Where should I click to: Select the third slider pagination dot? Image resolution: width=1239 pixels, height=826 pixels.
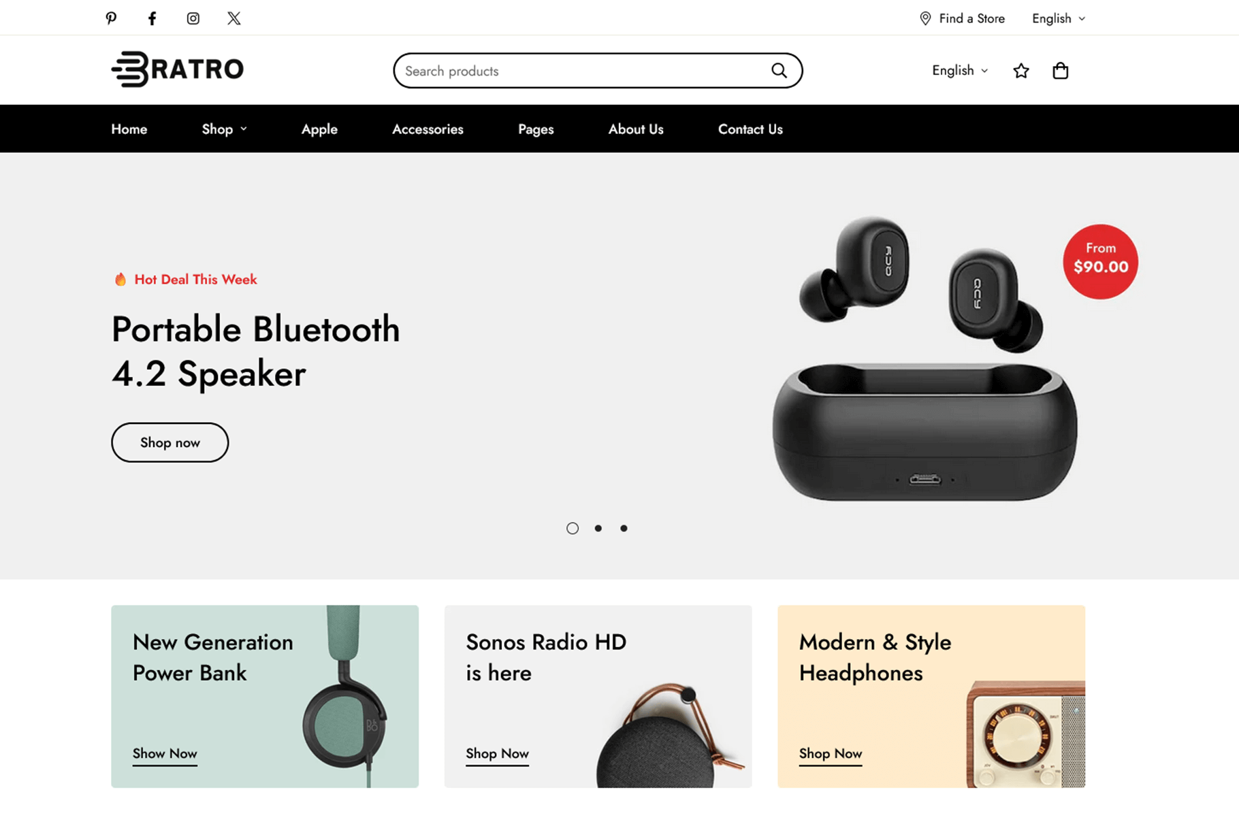624,528
